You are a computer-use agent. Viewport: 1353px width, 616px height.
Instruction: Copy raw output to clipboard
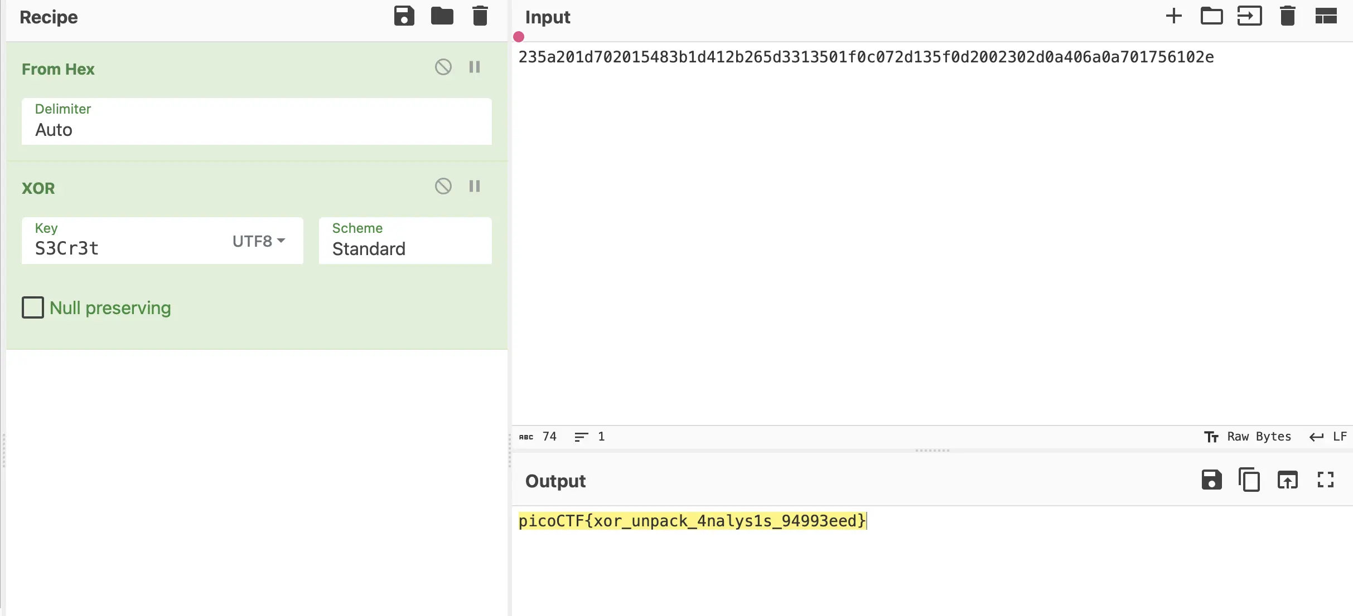click(1249, 480)
